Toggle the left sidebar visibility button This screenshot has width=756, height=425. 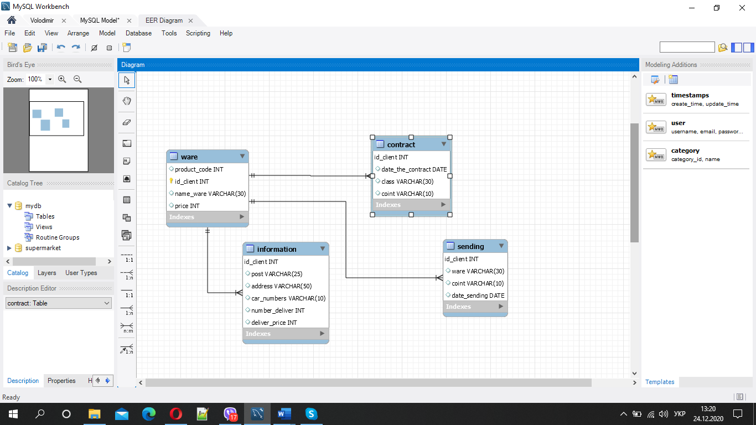[737, 48]
